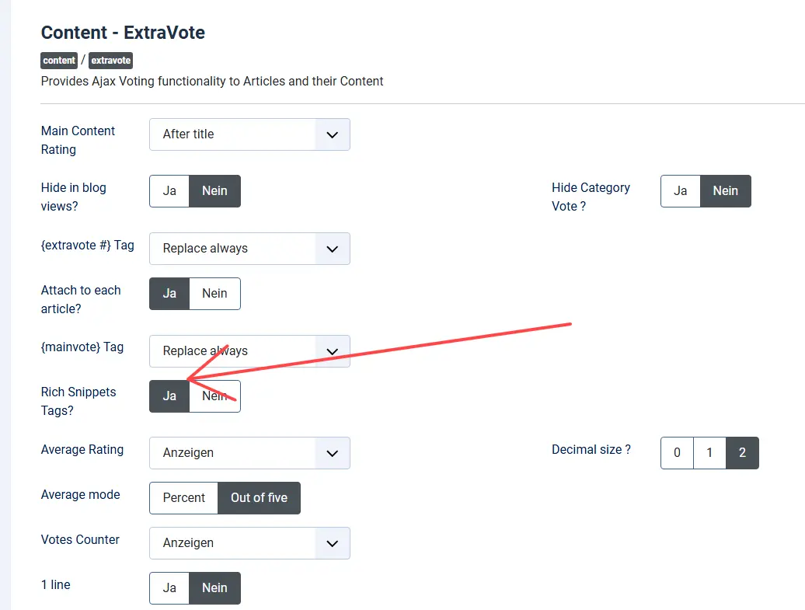Set 1 line option to Ja
This screenshot has height=610, width=805.
[x=169, y=588]
